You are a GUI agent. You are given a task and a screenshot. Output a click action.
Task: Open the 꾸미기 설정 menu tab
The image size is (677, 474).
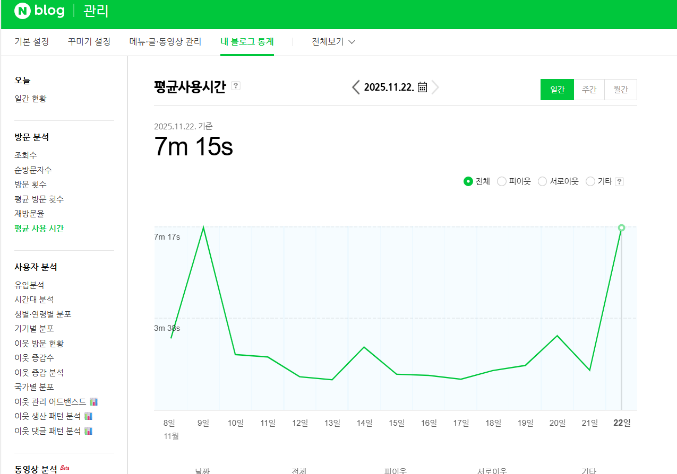coord(89,42)
